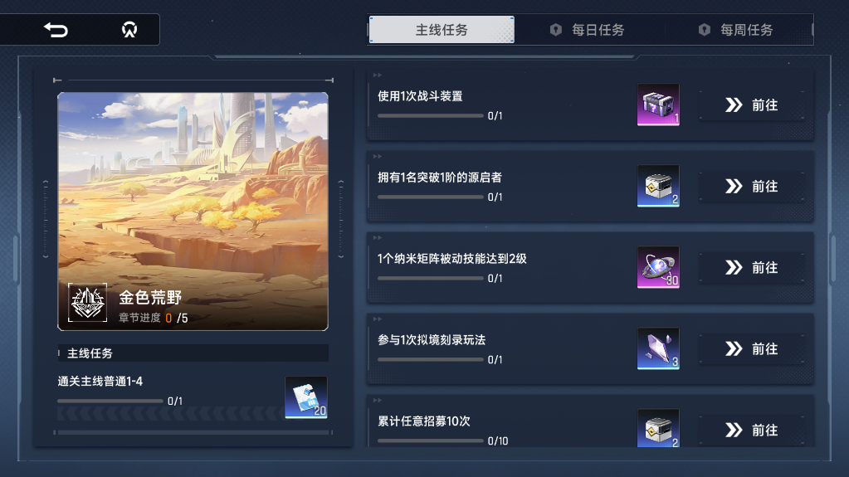The width and height of the screenshot is (849, 477).
Task: Click the 金色荒野 chapter artwork
Action: click(193, 212)
